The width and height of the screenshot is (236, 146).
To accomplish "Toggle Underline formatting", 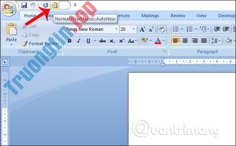I will coord(88,41).
